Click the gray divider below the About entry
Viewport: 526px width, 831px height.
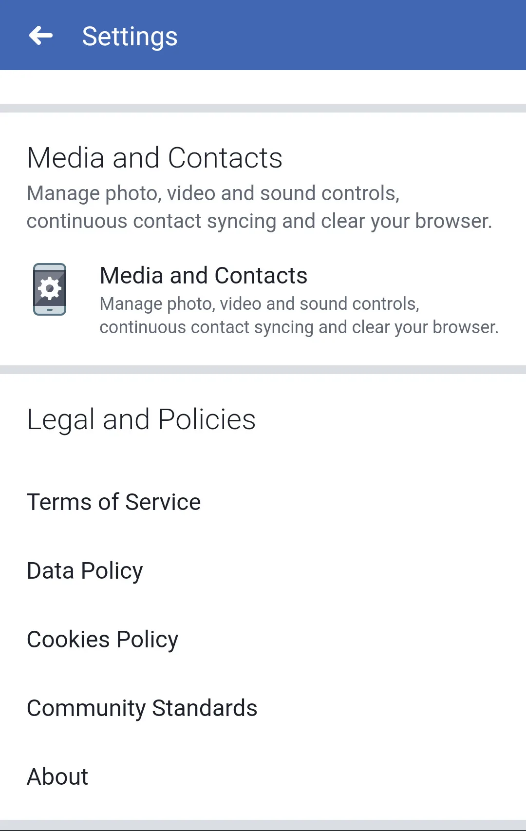click(263, 825)
